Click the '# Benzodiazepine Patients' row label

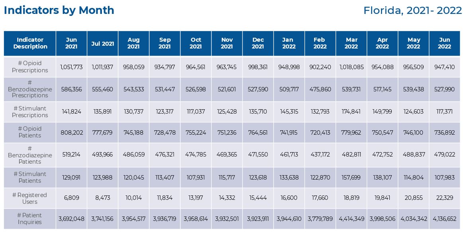[x=30, y=155]
